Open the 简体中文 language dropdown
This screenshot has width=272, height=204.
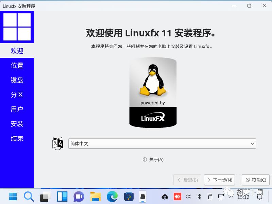point(162,143)
